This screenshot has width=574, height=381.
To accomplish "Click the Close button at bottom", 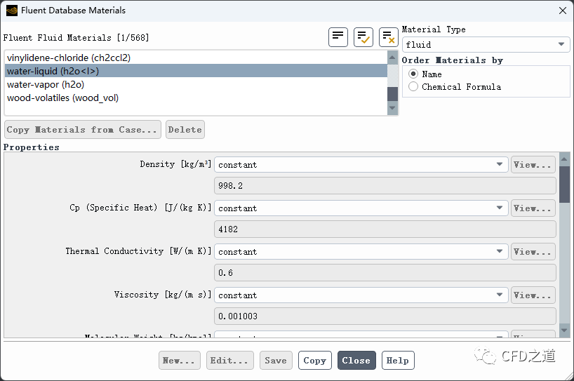I will (356, 361).
